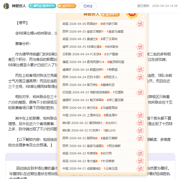The height and width of the screenshot is (179, 180).
Task: Select row 德国杯 斯图加特1-1弗赖堡
Action: (x=102, y=70)
